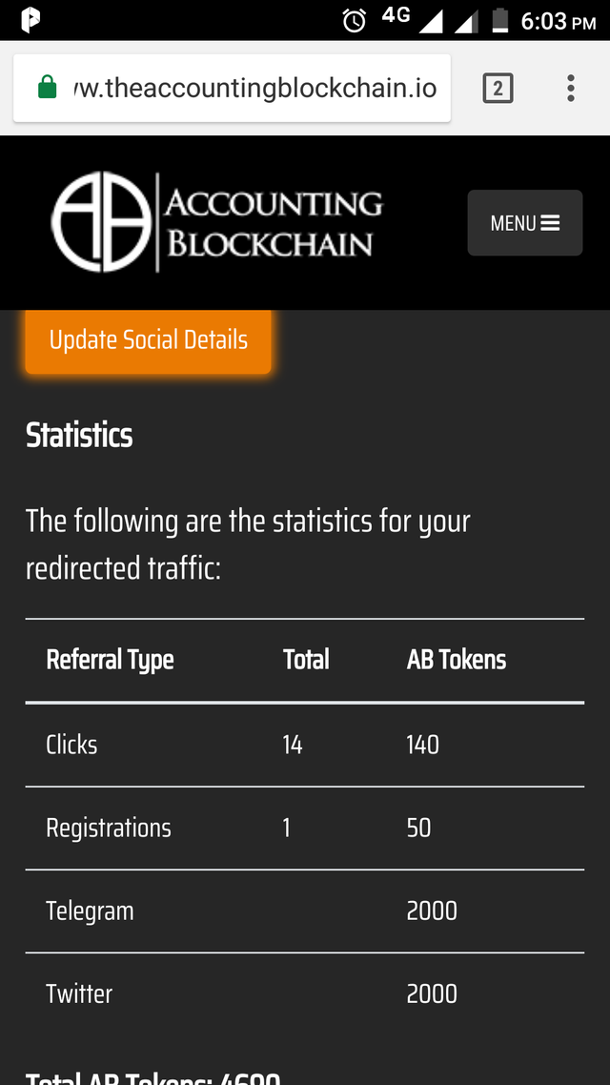
Task: Open Chrome's three-dot overflow menu
Action: [570, 89]
